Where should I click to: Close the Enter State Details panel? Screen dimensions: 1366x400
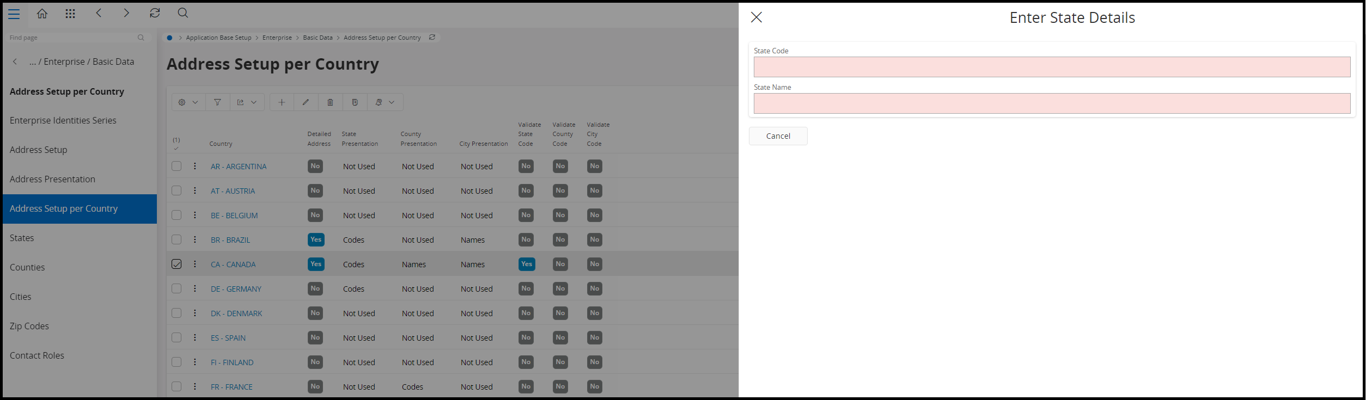point(756,17)
